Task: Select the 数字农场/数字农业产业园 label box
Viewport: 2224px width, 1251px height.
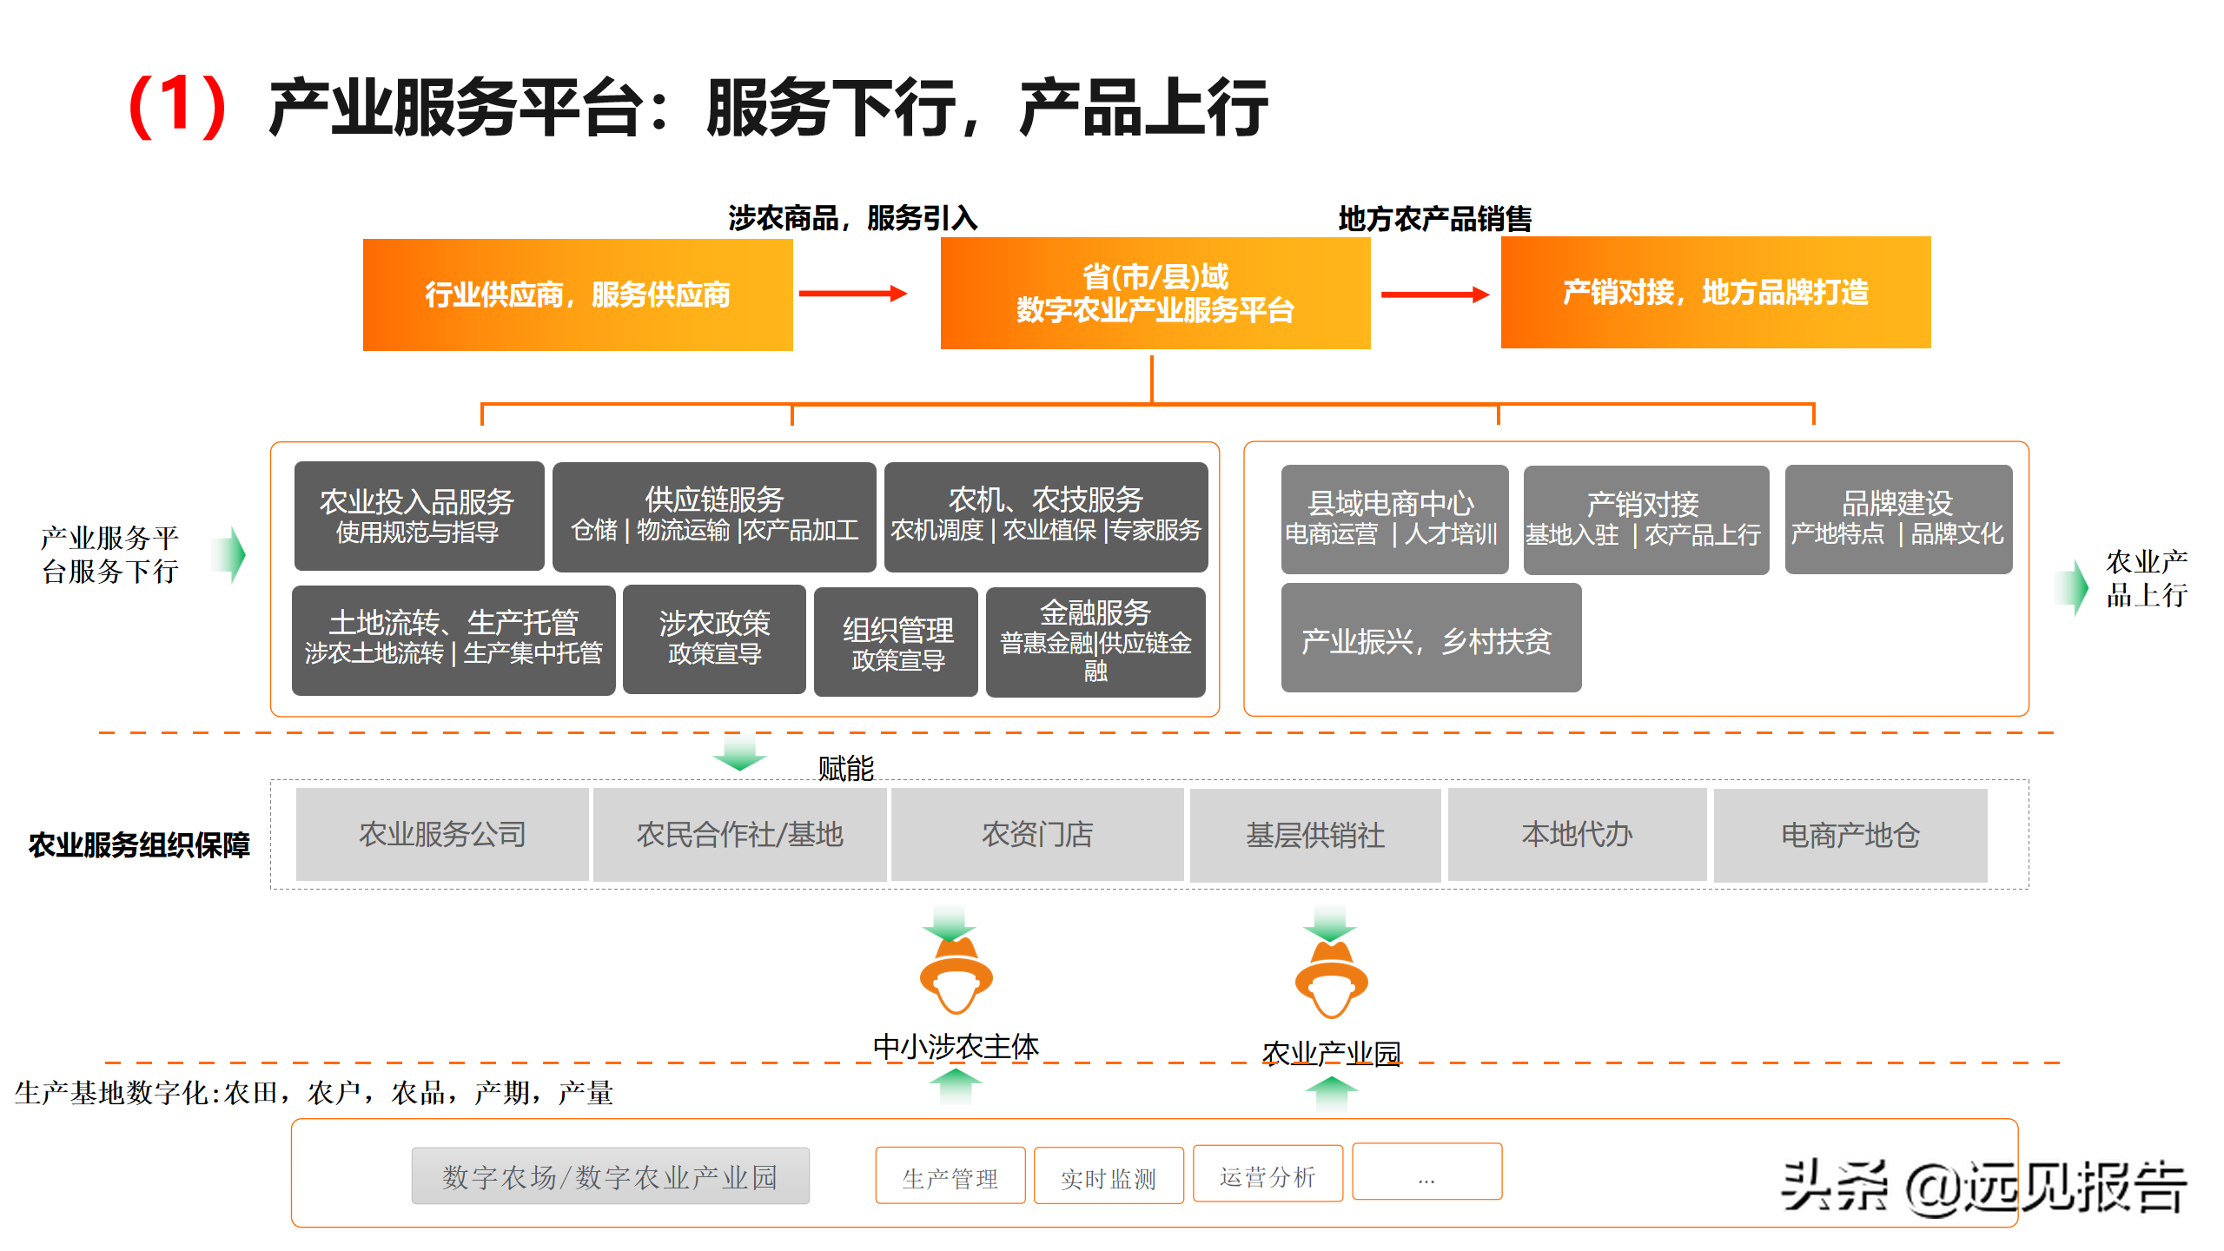Action: point(610,1176)
